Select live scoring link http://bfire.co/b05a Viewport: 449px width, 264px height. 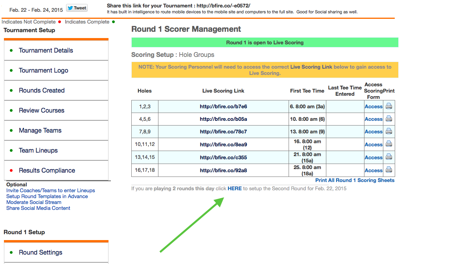(x=223, y=119)
